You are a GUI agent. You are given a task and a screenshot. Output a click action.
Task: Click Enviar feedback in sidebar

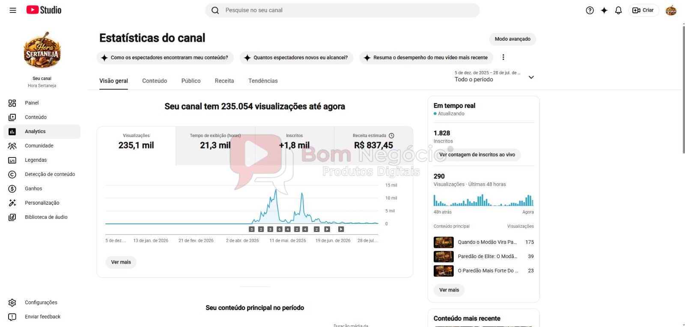coord(42,317)
